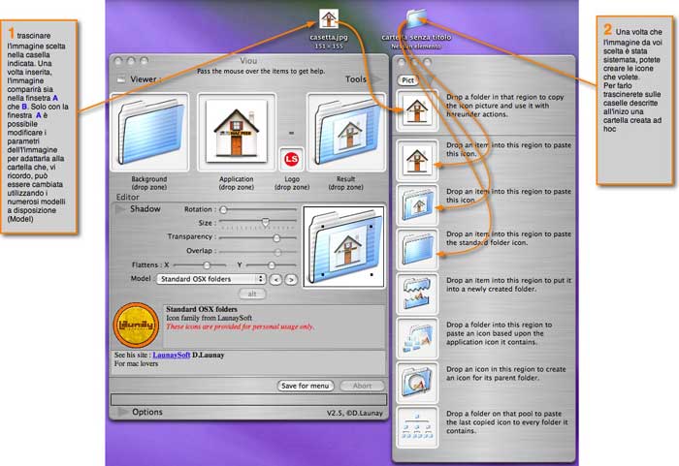This screenshot has height=466, width=679.
Task: Expand the Shadow disclosure triangle
Action: [121, 208]
